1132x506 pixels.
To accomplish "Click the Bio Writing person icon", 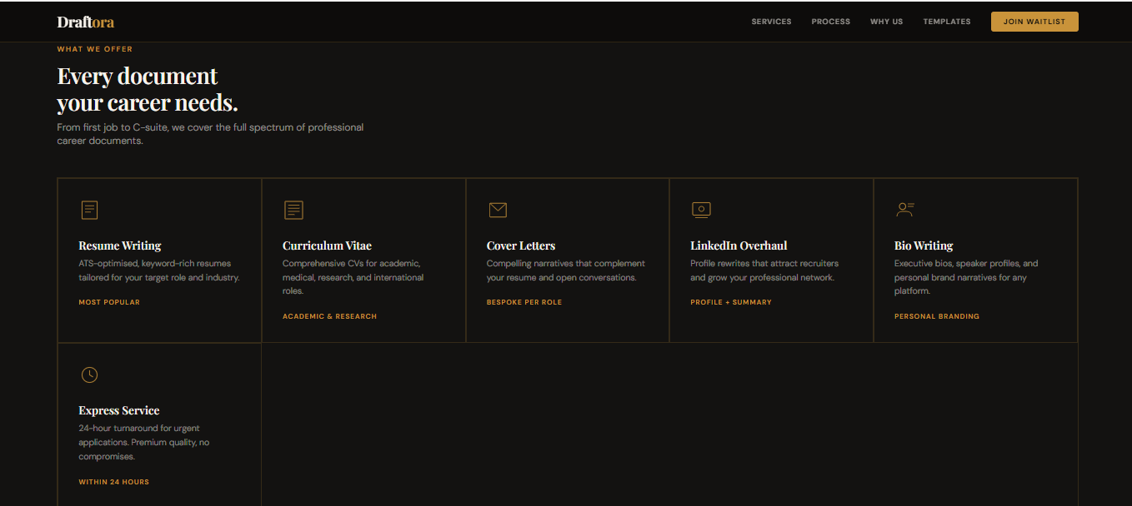I will click(905, 210).
